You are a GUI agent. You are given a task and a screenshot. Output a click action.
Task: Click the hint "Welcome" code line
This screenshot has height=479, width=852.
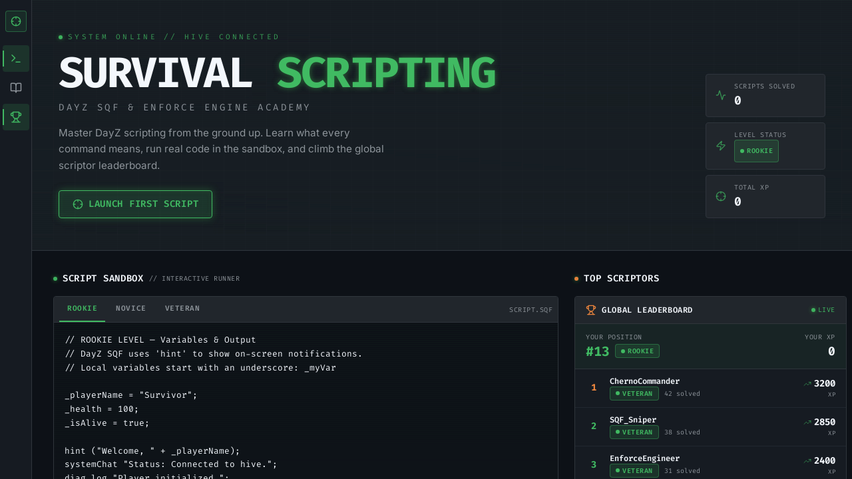click(152, 451)
